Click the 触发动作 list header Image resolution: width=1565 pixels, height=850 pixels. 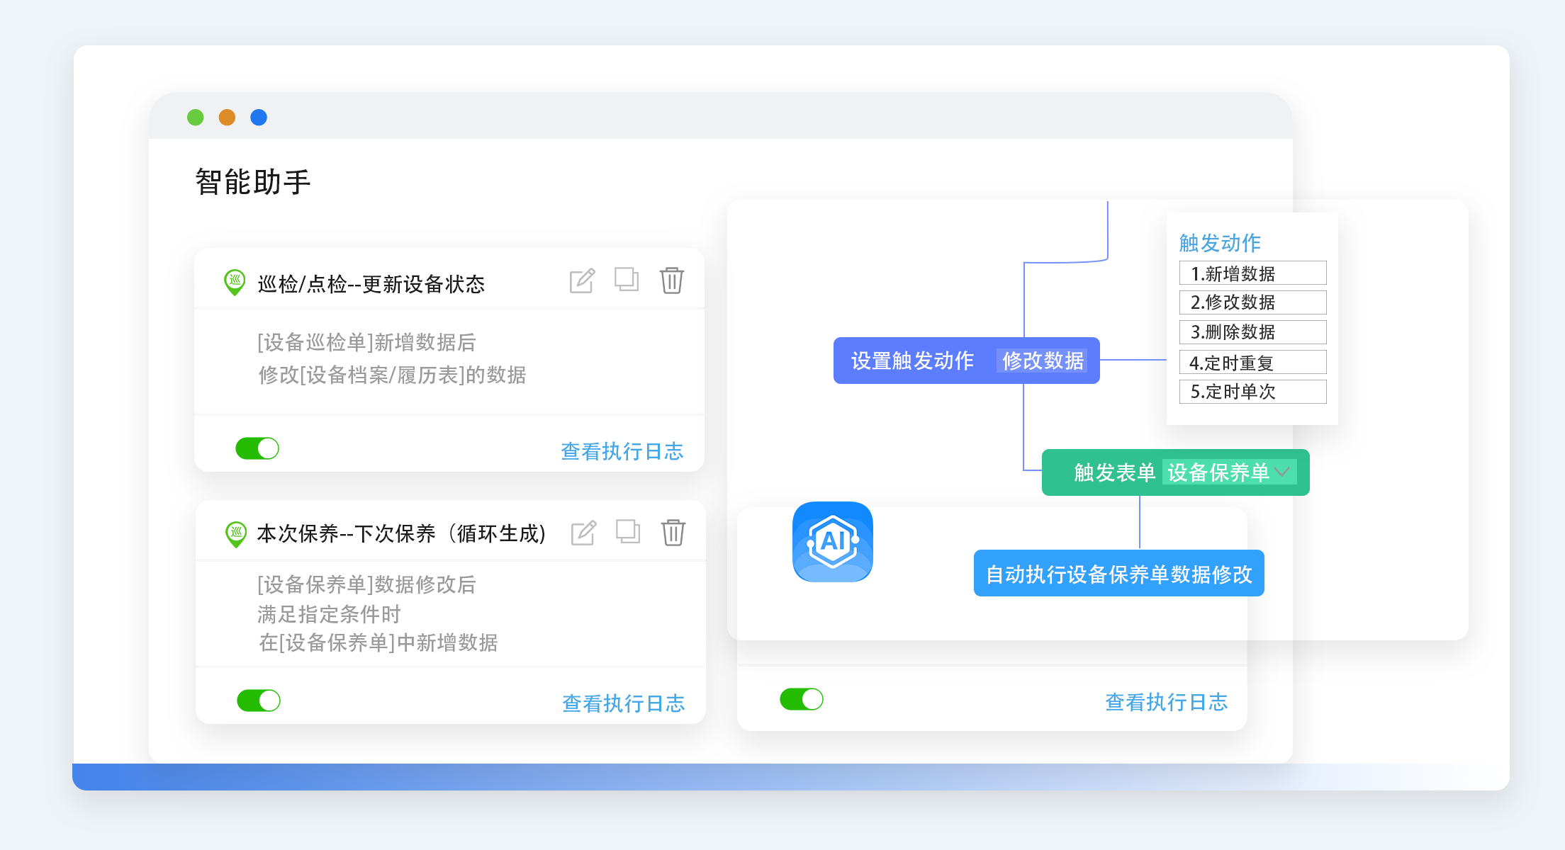pos(1220,243)
